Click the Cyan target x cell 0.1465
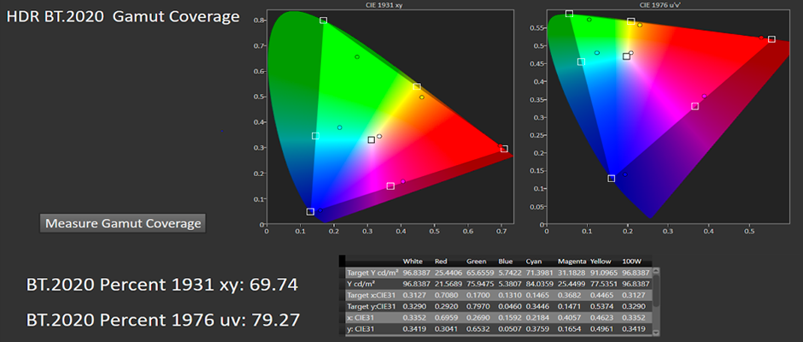This screenshot has height=342, width=803. 537,295
